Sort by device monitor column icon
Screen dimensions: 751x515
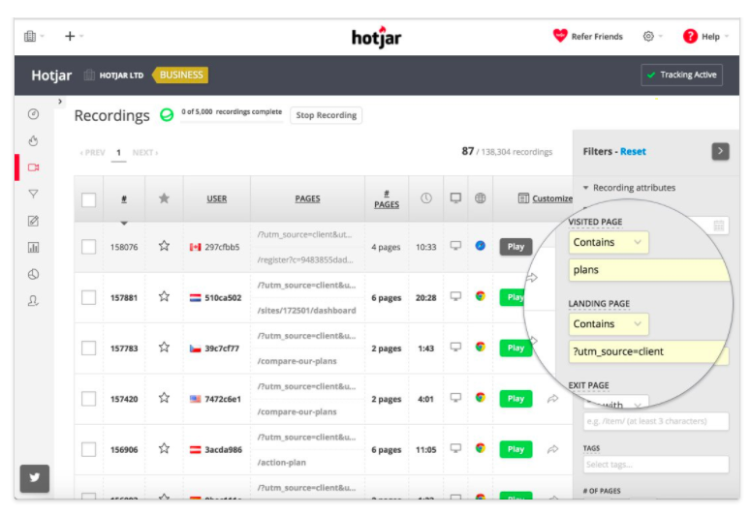(455, 197)
